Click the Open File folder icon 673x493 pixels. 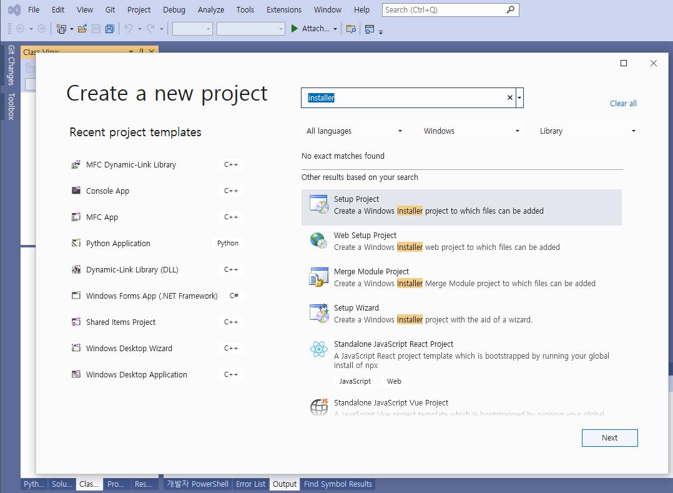[x=82, y=29]
